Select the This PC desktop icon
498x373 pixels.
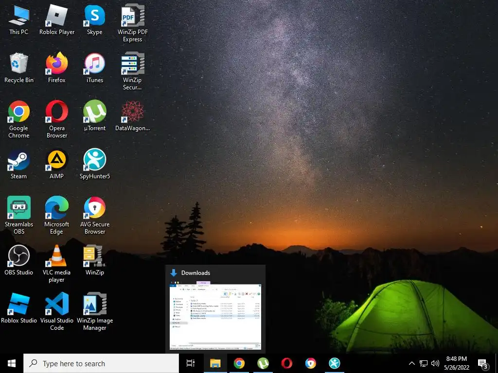pos(19,19)
